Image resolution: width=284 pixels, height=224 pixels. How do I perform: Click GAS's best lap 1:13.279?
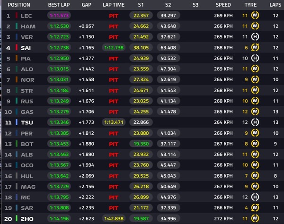click(x=59, y=112)
